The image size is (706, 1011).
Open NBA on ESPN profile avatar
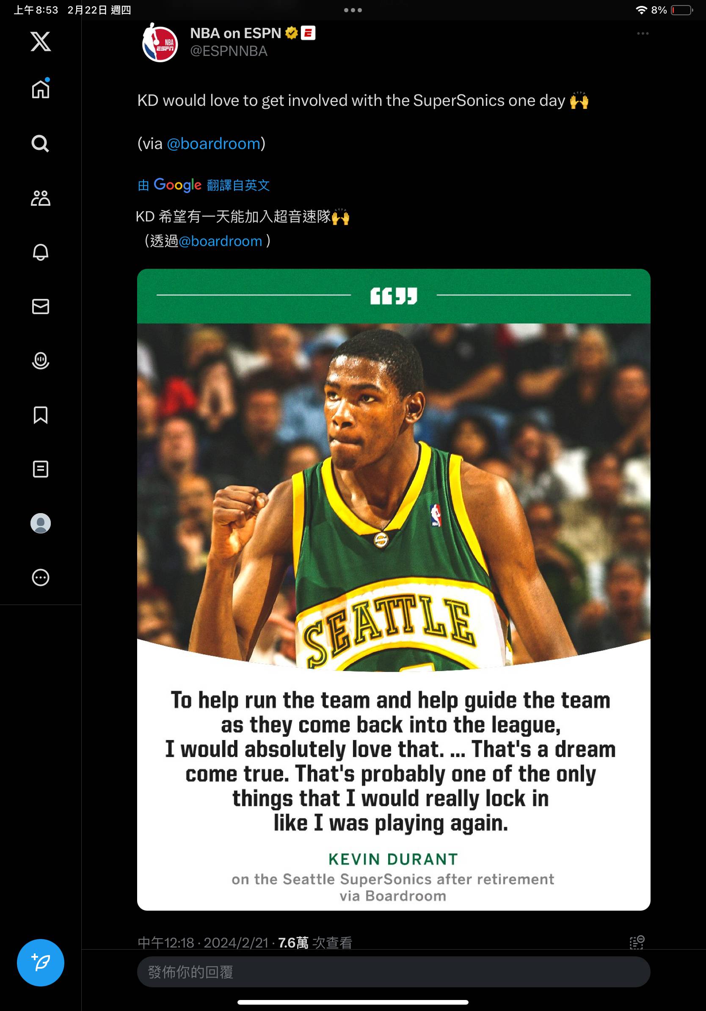(160, 43)
